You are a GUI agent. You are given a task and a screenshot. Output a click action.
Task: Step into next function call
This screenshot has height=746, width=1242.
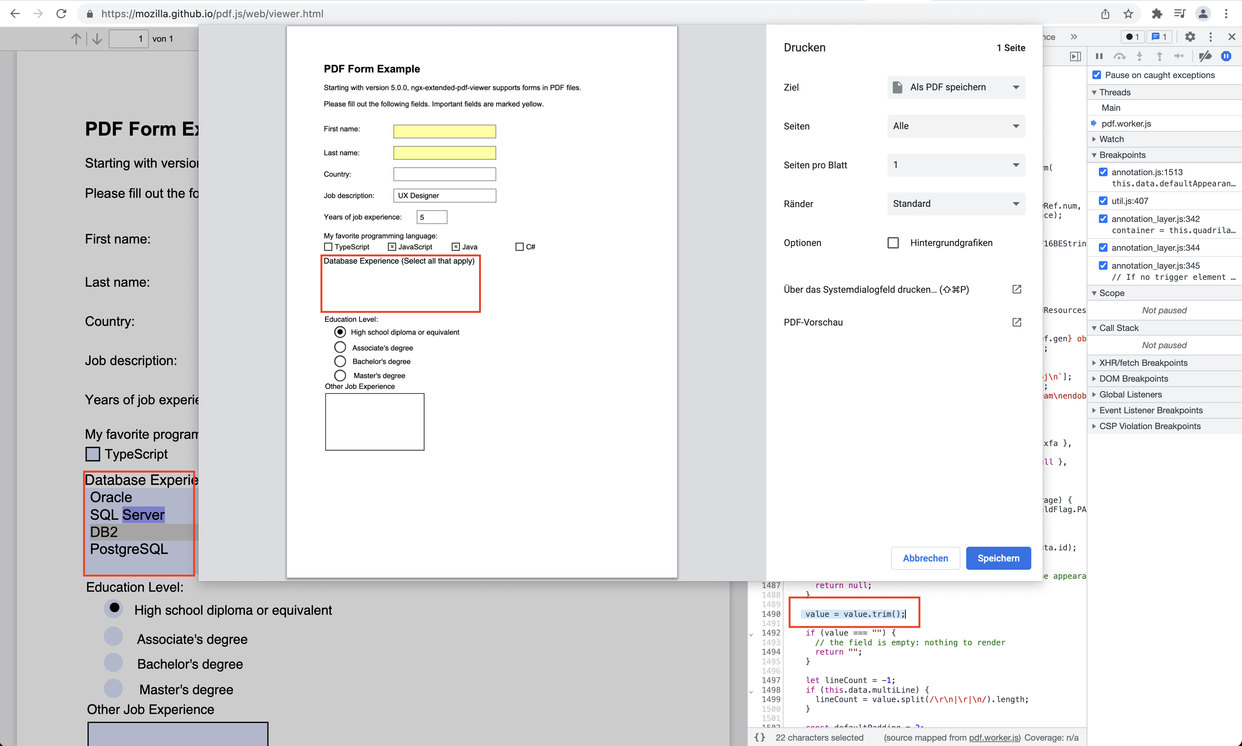[1140, 56]
